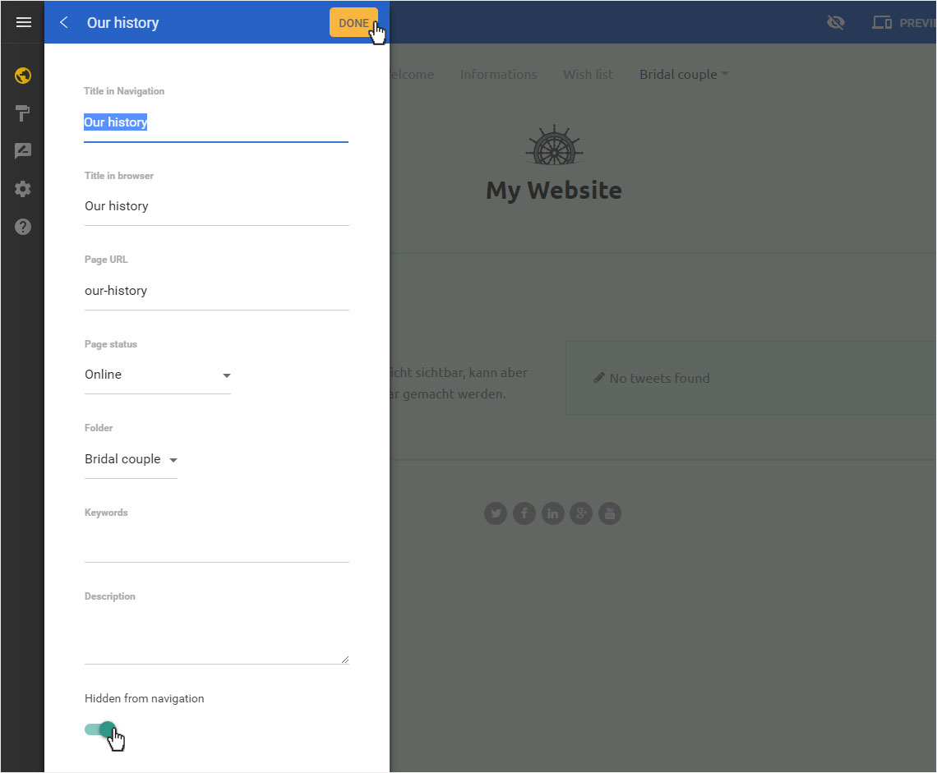937x773 pixels.
Task: Grab the Description textarea resize handle
Action: tap(345, 660)
